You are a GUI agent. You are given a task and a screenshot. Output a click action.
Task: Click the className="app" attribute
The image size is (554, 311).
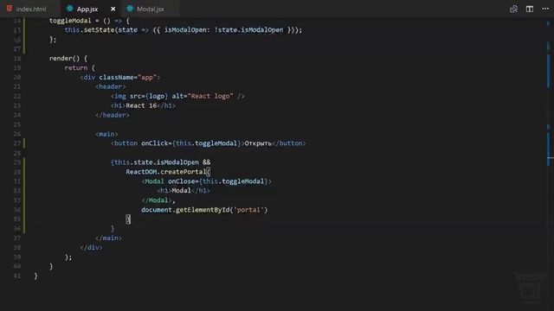coord(127,77)
